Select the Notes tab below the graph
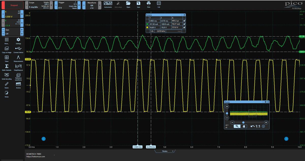The image size is (305, 161). coord(165,151)
